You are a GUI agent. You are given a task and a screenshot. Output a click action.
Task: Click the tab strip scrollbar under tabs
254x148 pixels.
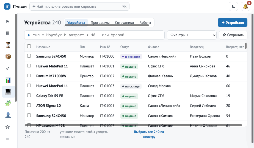point(107,25)
